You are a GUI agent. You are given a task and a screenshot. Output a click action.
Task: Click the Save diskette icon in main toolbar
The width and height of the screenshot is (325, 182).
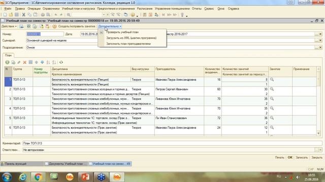(17, 15)
